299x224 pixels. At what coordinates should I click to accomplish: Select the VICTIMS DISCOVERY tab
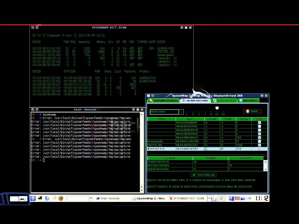[x=195, y=100]
